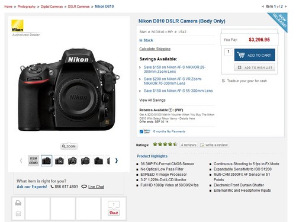Select the Item Demo thumbnail

tap(33, 160)
